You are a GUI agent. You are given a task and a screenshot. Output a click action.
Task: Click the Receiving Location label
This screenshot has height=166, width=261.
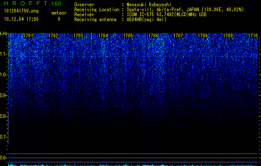pos(97,10)
